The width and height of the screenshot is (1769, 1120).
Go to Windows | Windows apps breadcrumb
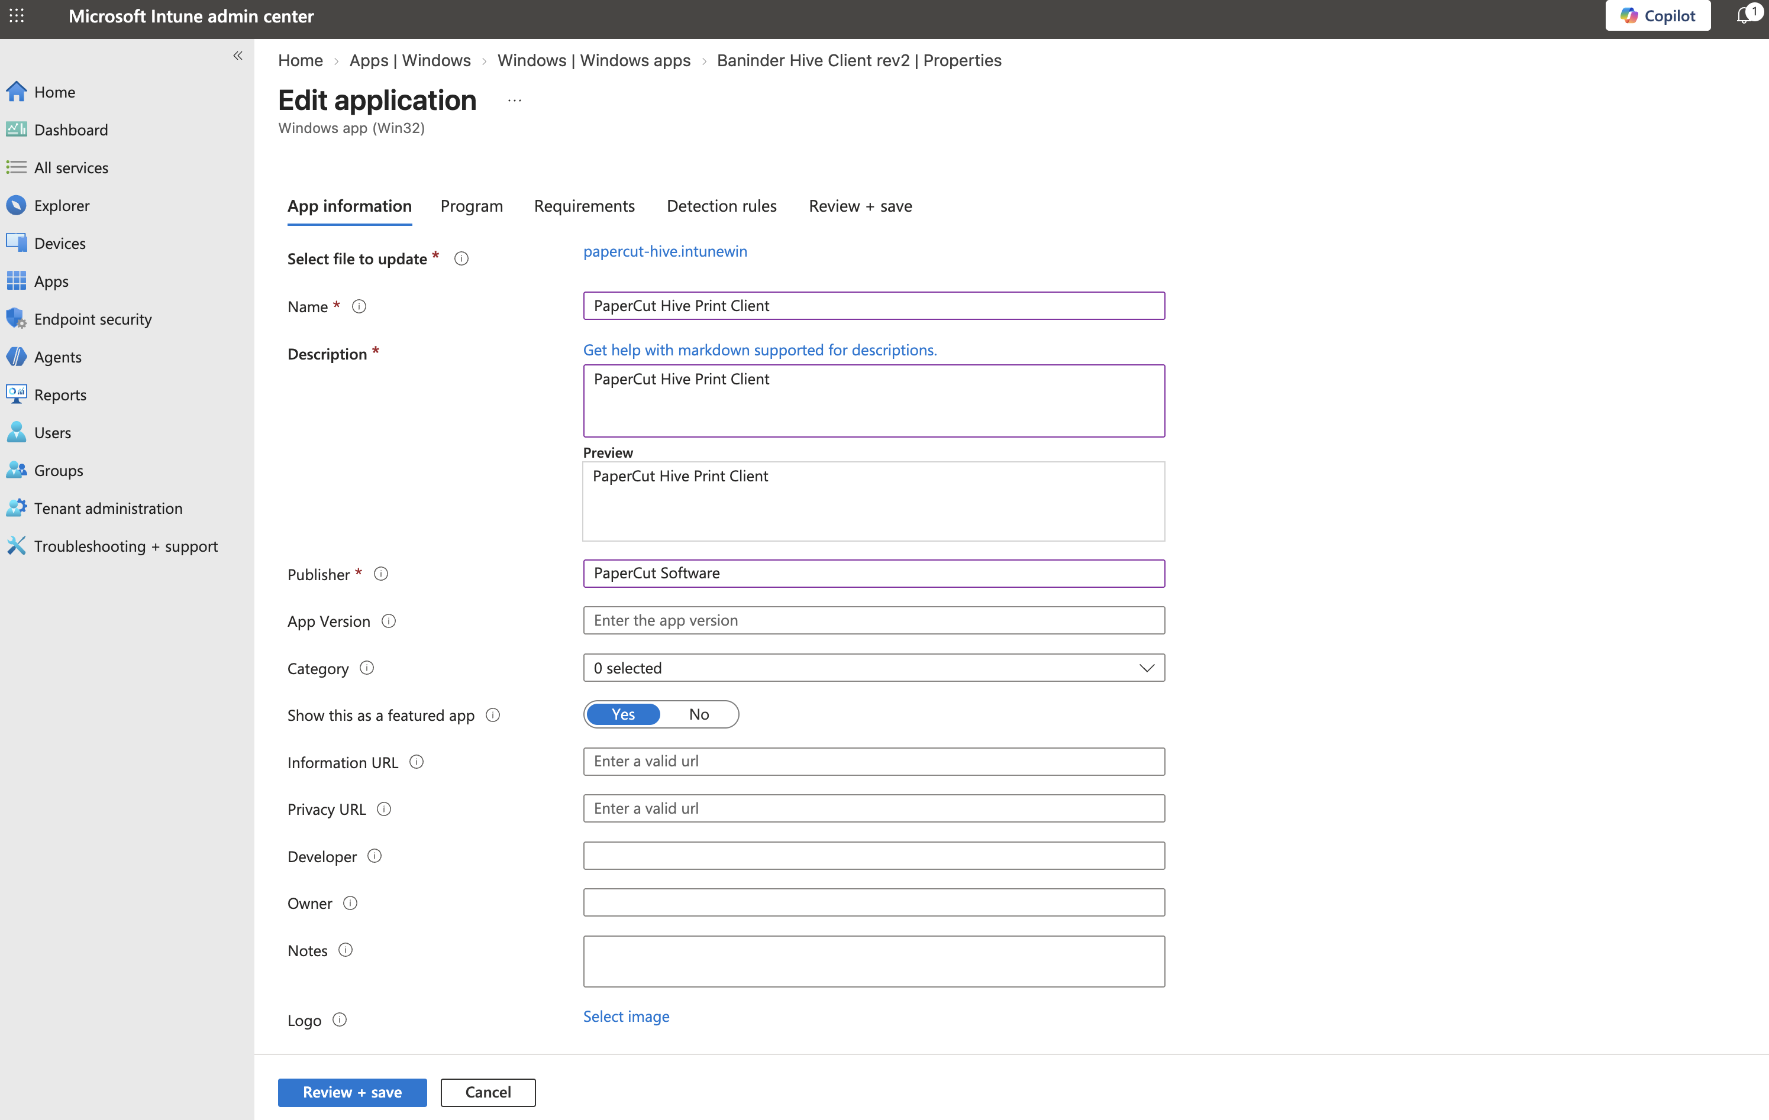click(x=593, y=60)
